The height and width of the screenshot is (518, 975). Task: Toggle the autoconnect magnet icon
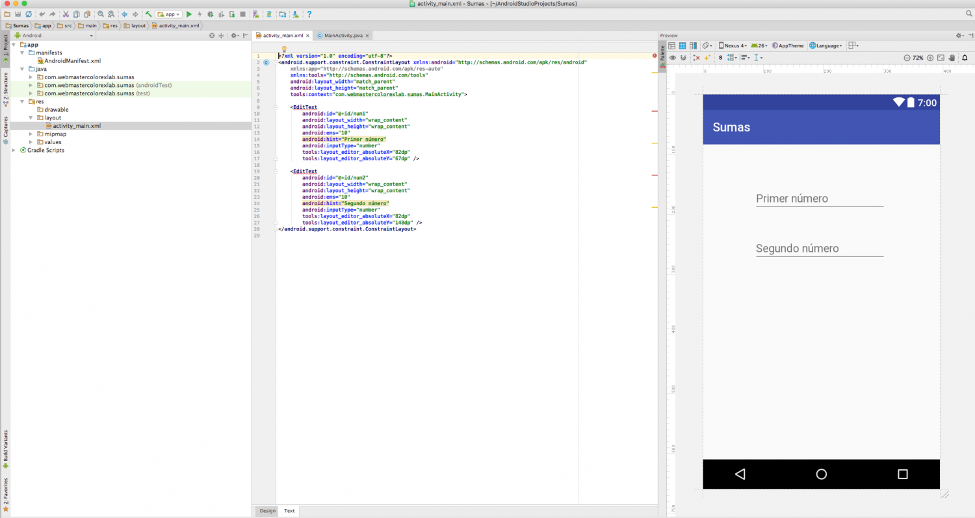(683, 57)
